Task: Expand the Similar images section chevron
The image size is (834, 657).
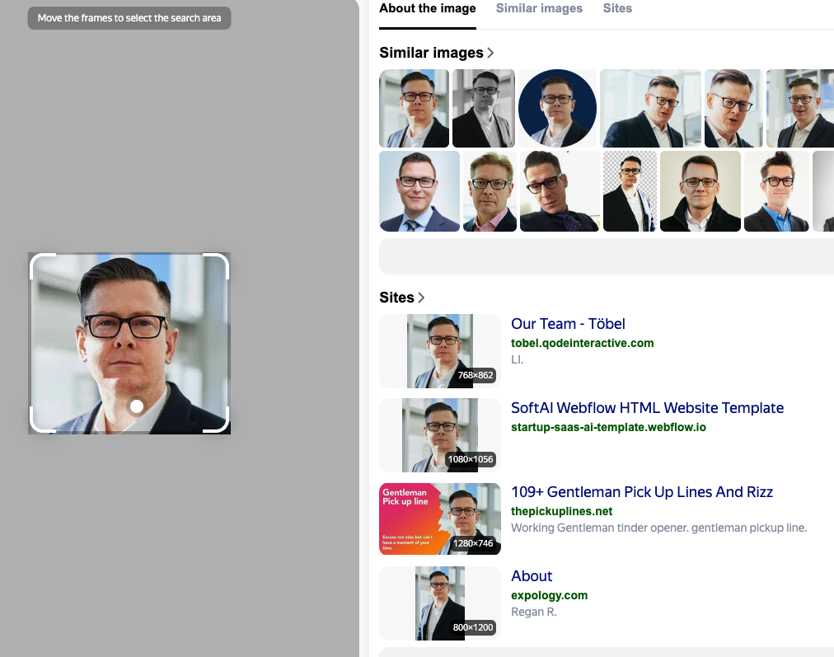Action: 491,53
